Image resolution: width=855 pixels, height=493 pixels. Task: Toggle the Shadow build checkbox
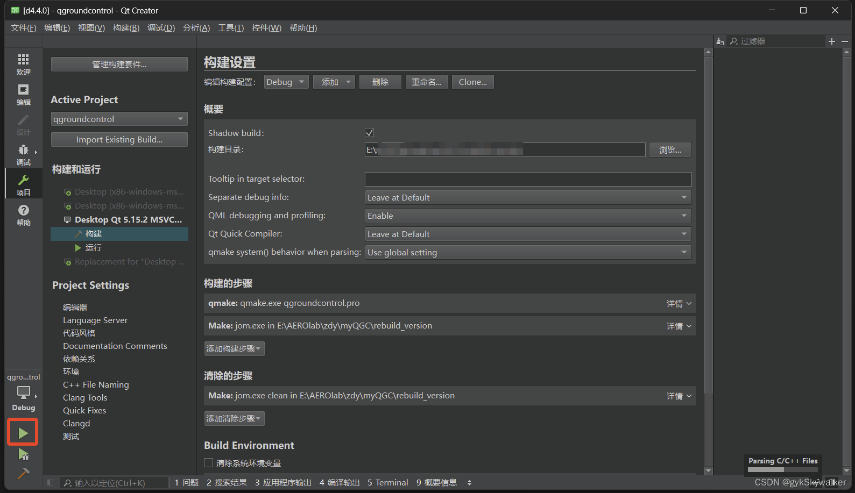[369, 133]
